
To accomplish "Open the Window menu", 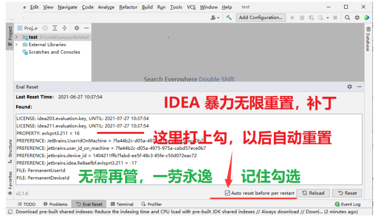I will (x=209, y=7).
